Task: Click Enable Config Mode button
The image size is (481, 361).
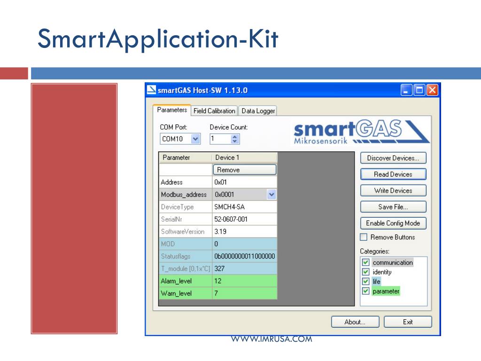Action: tap(393, 223)
